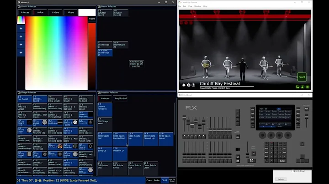
Task: Switch to the colour Filters tab
Action: tap(71, 13)
